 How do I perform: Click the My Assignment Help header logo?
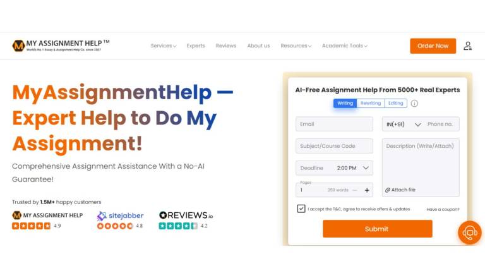pos(61,45)
